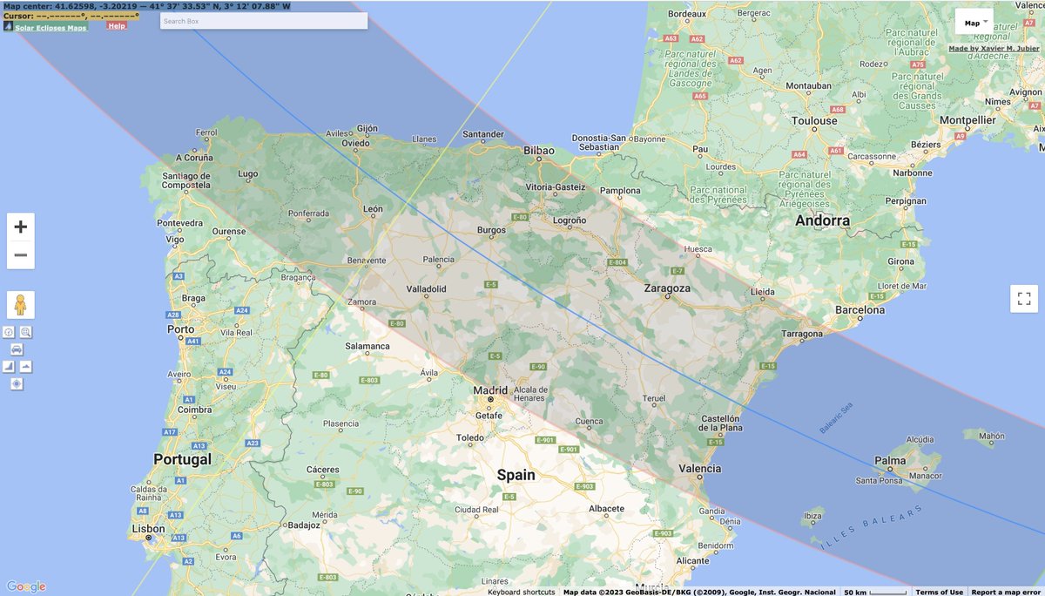Click the elevation slope profile icon

tap(9, 367)
